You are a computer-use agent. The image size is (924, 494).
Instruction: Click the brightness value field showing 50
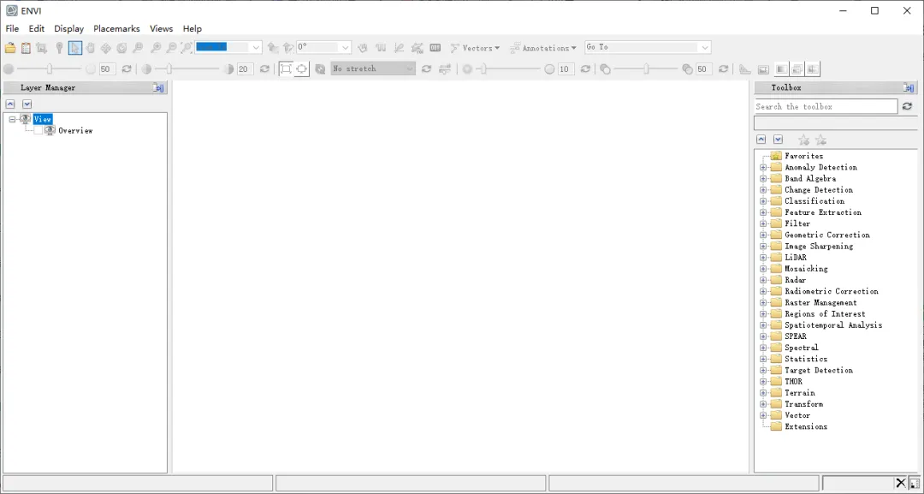click(107, 69)
